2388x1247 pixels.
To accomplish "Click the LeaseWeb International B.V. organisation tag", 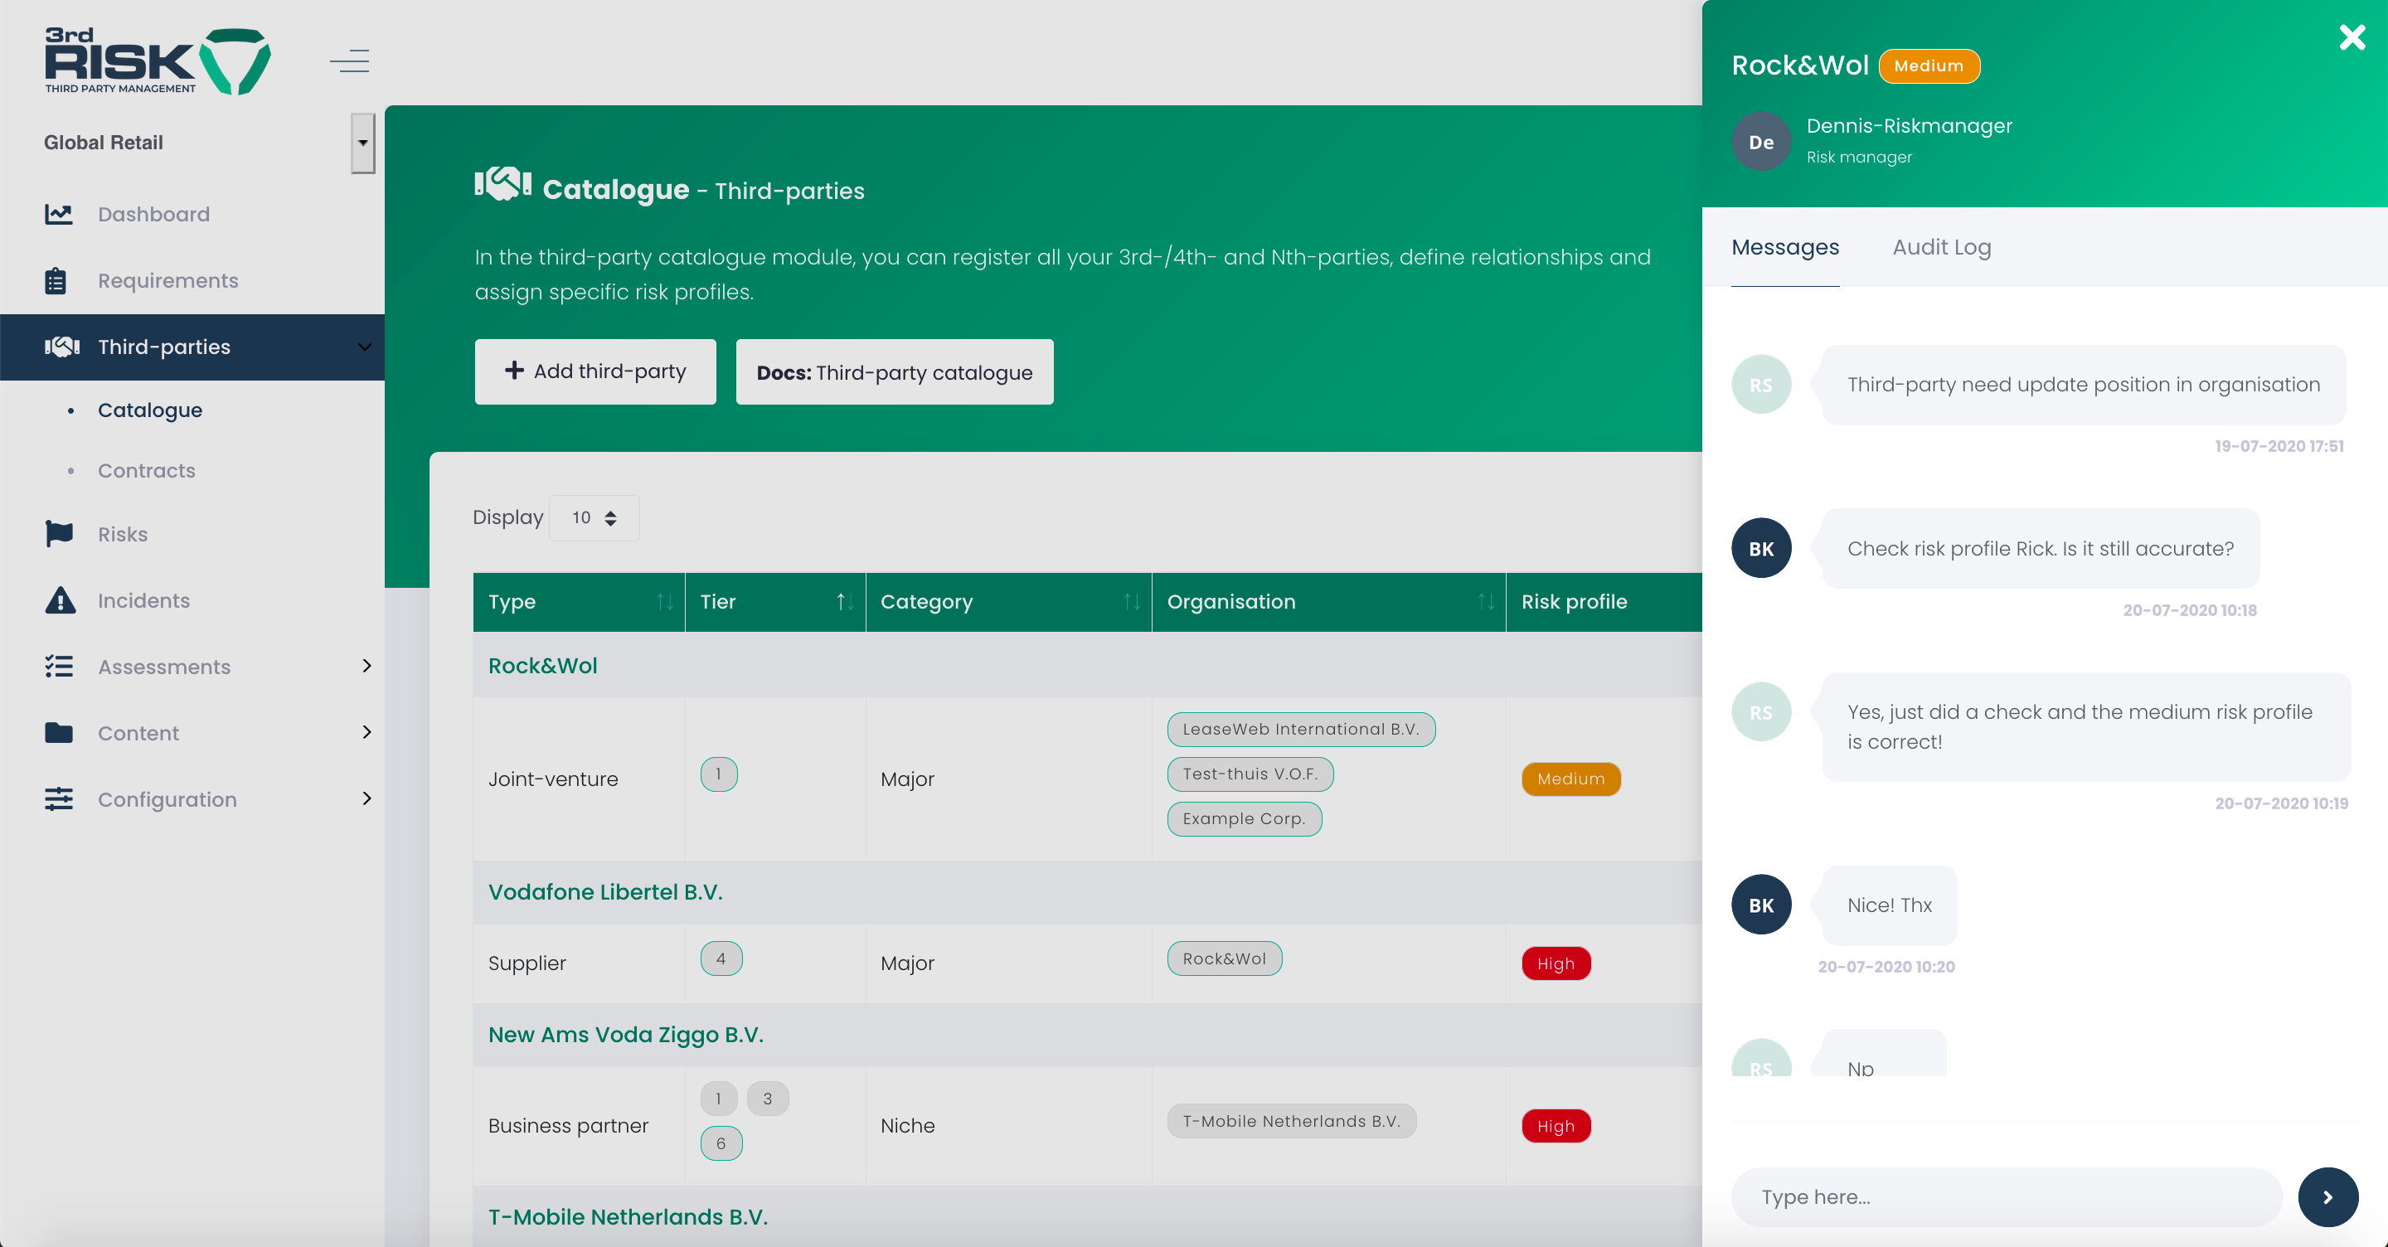I will click(x=1301, y=729).
